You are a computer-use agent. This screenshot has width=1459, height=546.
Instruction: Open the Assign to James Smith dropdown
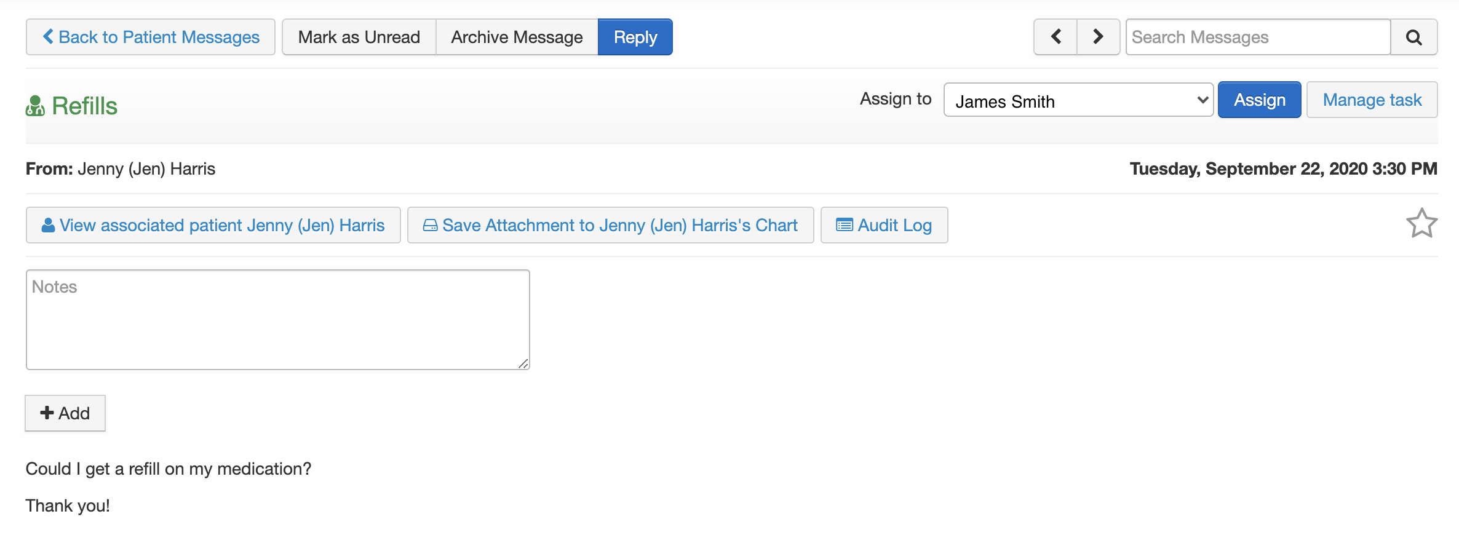[x=1078, y=100]
